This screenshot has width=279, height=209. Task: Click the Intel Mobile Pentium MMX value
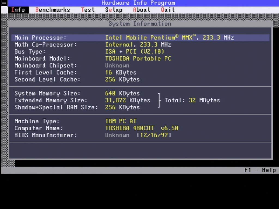tap(169, 38)
